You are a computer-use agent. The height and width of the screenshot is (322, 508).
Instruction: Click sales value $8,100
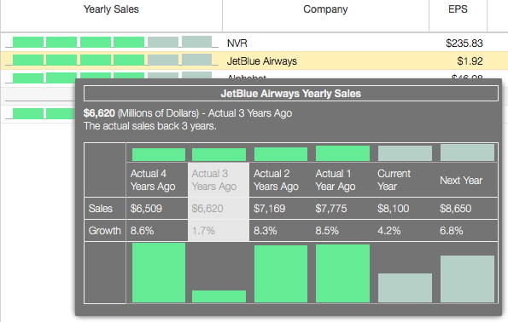coord(393,209)
